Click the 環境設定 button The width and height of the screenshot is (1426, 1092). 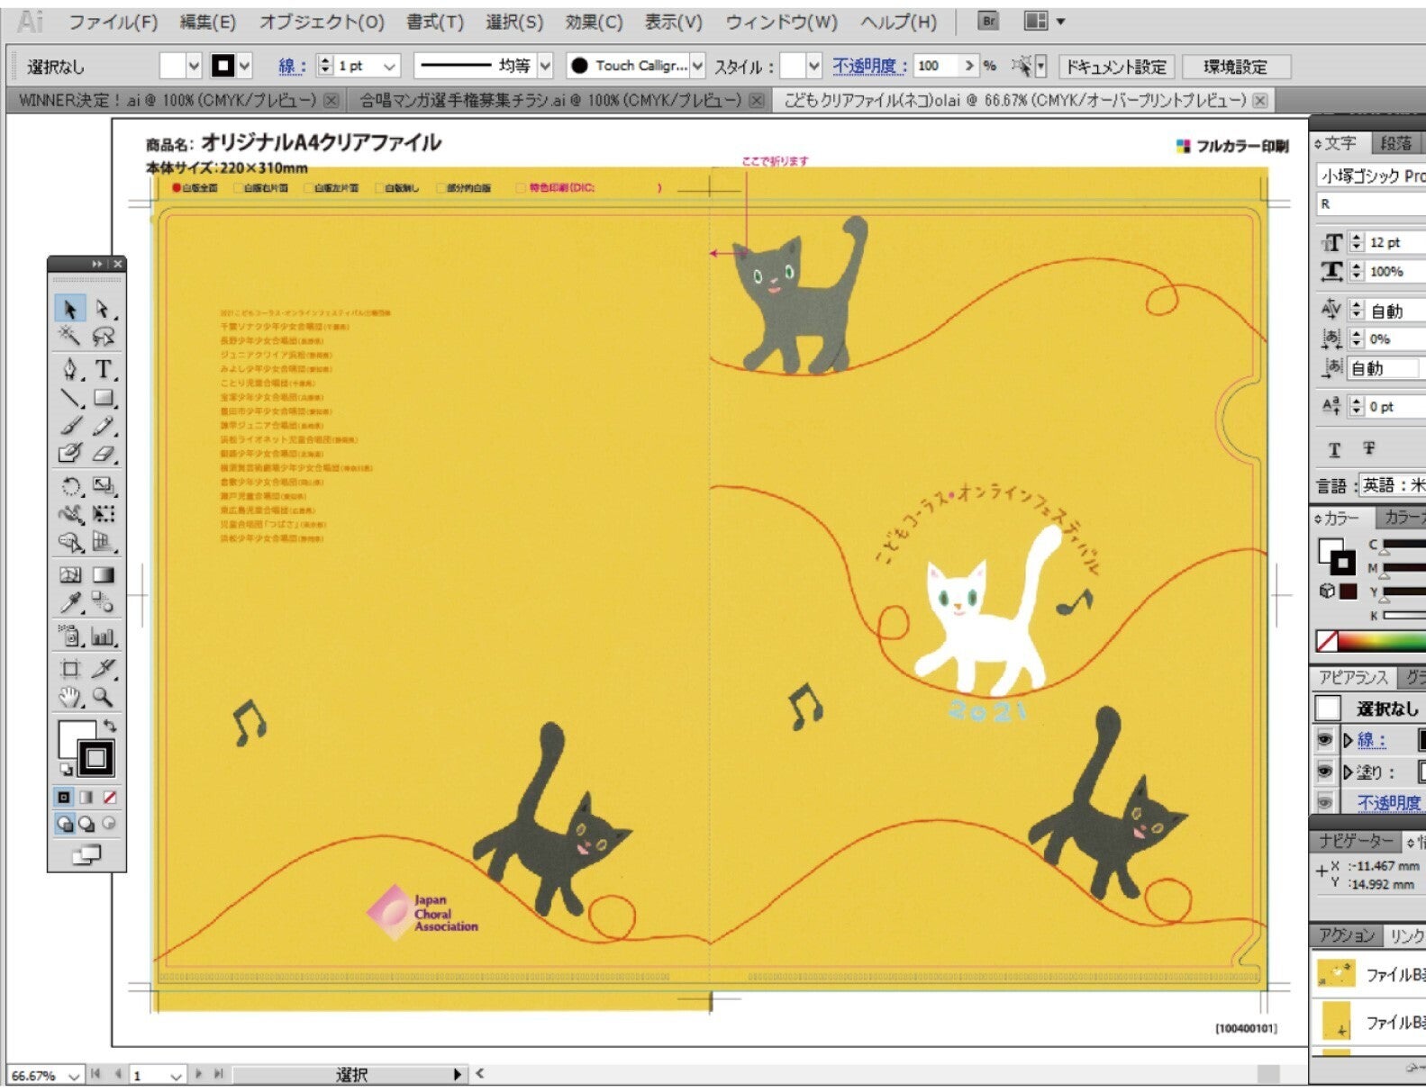[1234, 67]
